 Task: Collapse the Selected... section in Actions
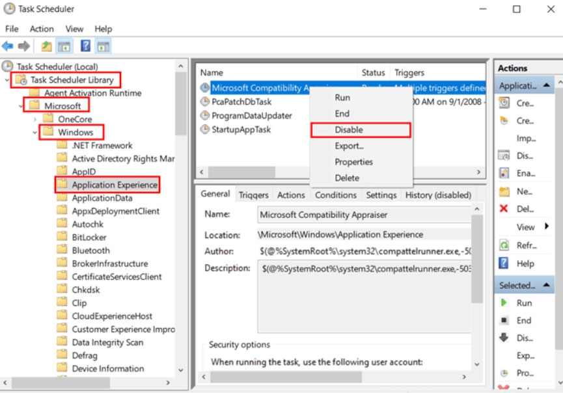[x=546, y=284]
